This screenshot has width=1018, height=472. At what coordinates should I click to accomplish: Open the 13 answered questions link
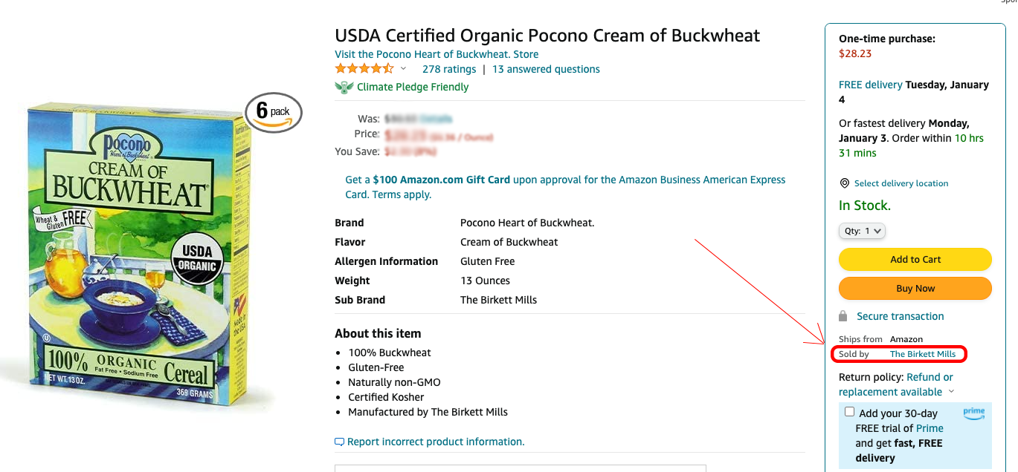(546, 69)
